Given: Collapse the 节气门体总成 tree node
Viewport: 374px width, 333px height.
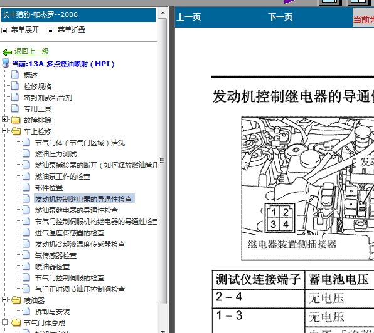Looking at the screenshot, I should pos(4,322).
